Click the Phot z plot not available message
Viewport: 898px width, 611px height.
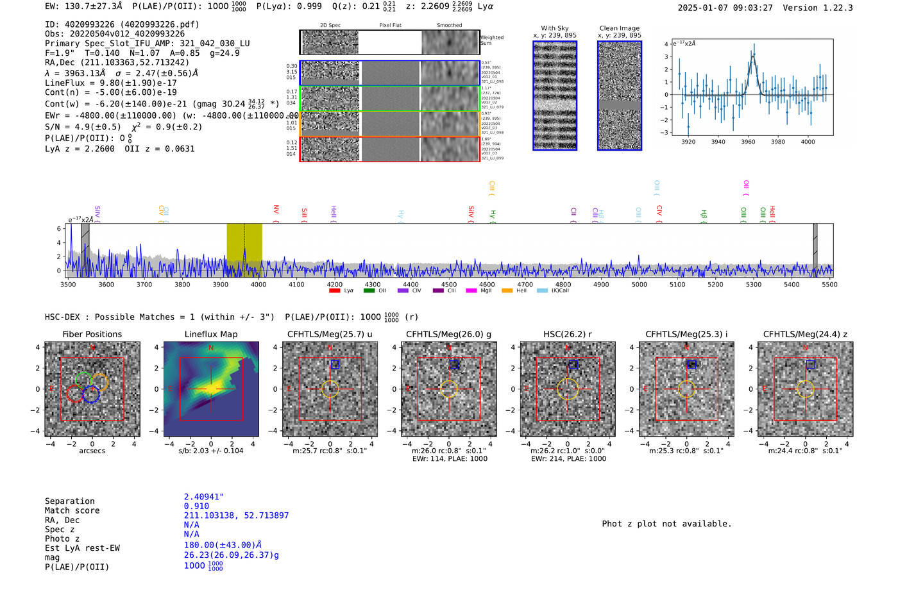pyautogui.click(x=666, y=524)
